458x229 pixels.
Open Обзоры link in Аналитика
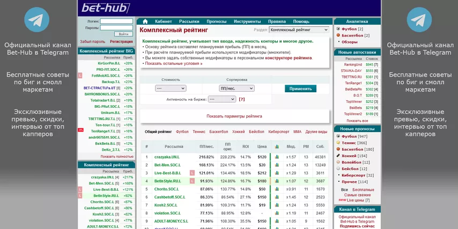coord(349,42)
